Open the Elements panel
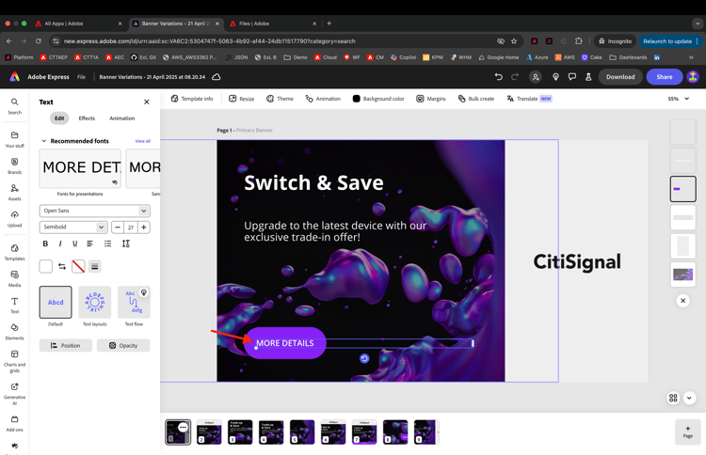 [x=14, y=331]
